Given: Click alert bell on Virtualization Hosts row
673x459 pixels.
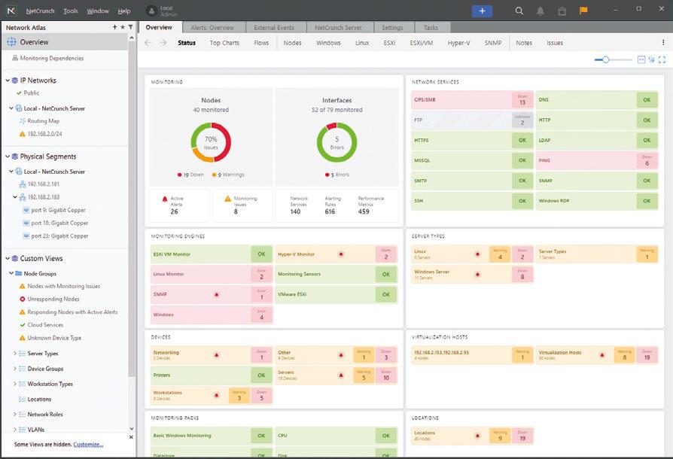Looking at the screenshot, I should coord(602,355).
